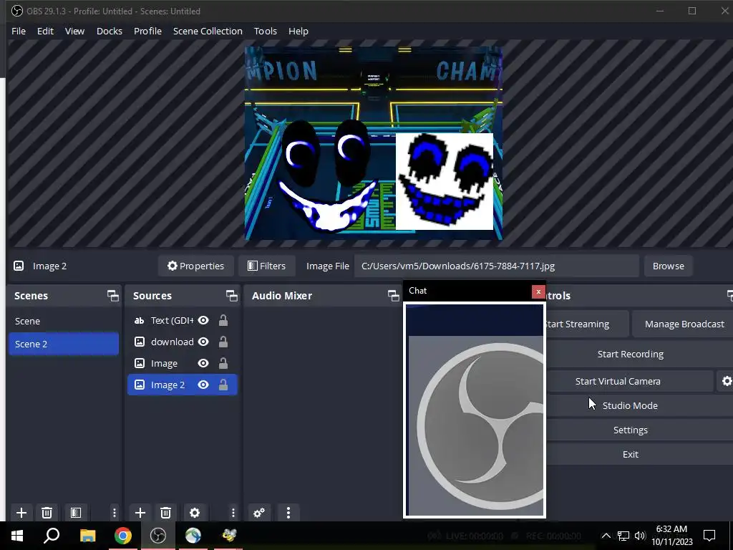Float the Sources dock
Image resolution: width=733 pixels, height=550 pixels.
tap(231, 296)
